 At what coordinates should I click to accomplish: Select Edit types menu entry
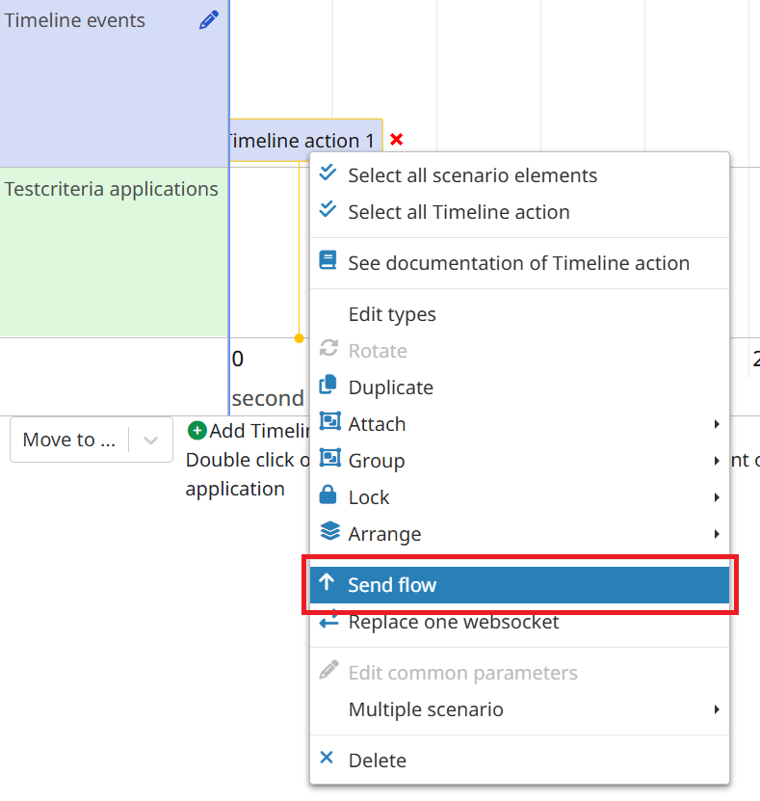(519, 314)
